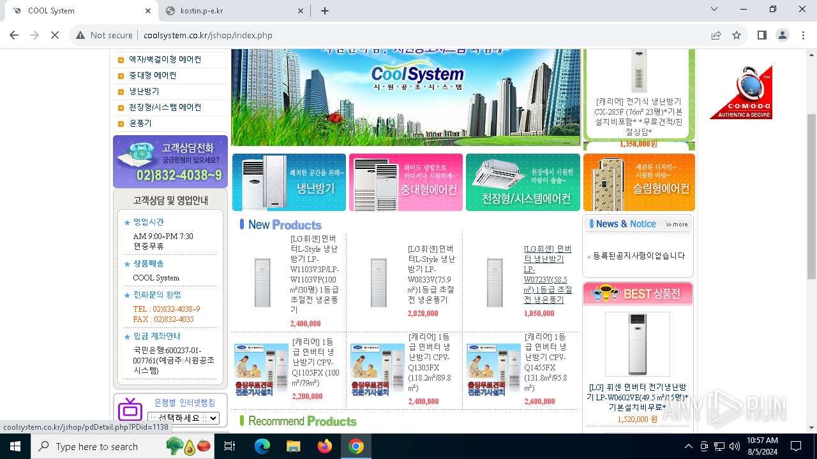
Task: Open 캐리어 CX-285F product link
Action: click(x=638, y=117)
